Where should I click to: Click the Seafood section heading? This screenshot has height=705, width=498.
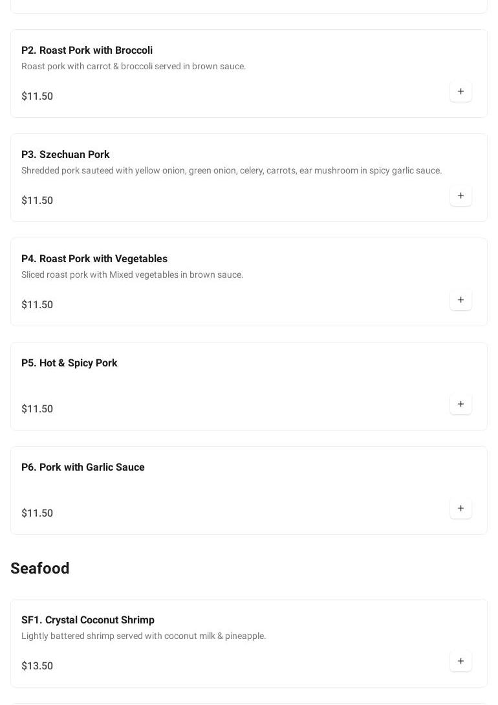coord(40,568)
